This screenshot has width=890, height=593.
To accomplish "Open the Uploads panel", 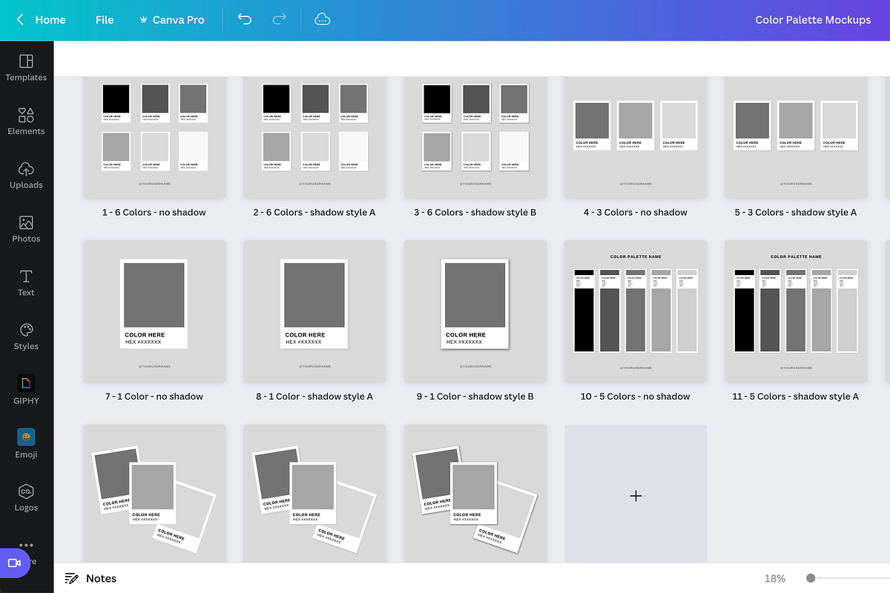I will pyautogui.click(x=26, y=175).
